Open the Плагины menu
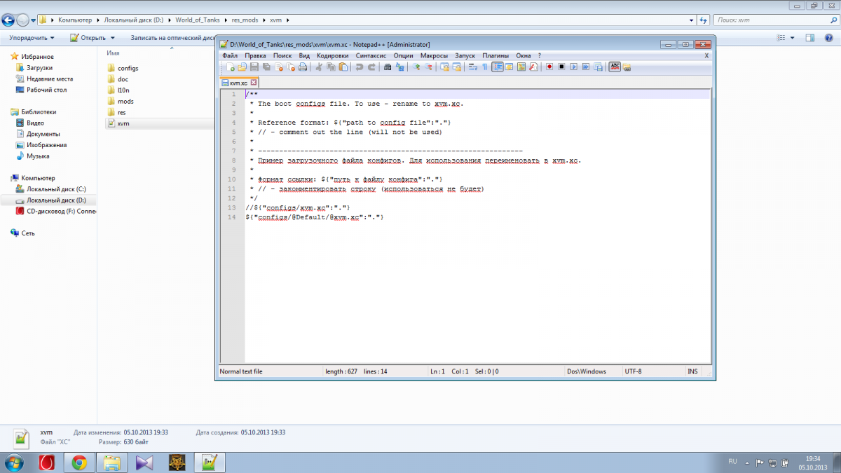 coord(495,55)
